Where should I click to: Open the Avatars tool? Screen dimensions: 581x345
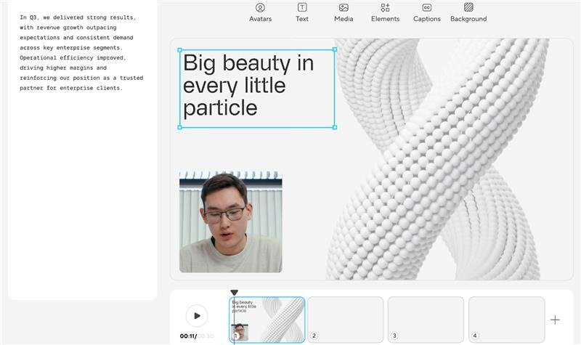tap(260, 8)
